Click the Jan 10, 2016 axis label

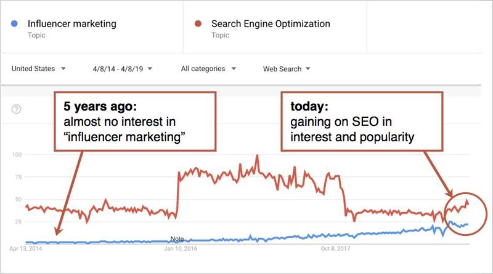(181, 249)
